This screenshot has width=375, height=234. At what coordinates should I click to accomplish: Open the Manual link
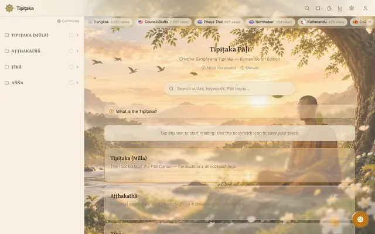[249, 68]
